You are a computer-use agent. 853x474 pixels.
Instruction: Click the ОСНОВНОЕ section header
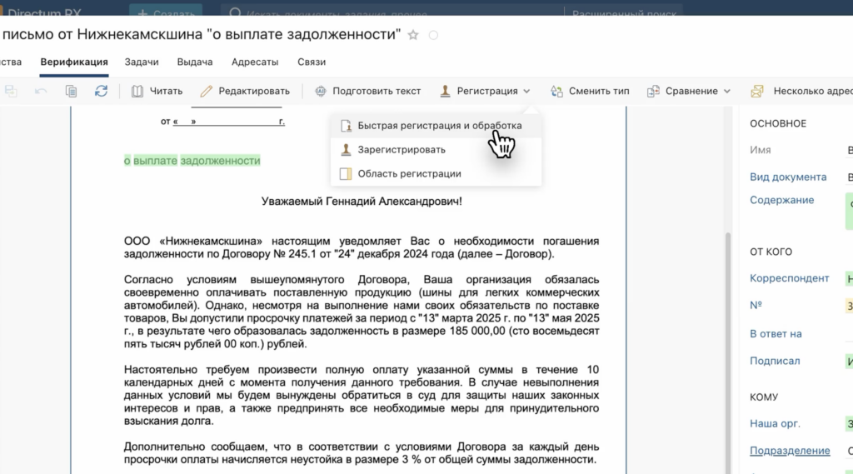point(778,123)
